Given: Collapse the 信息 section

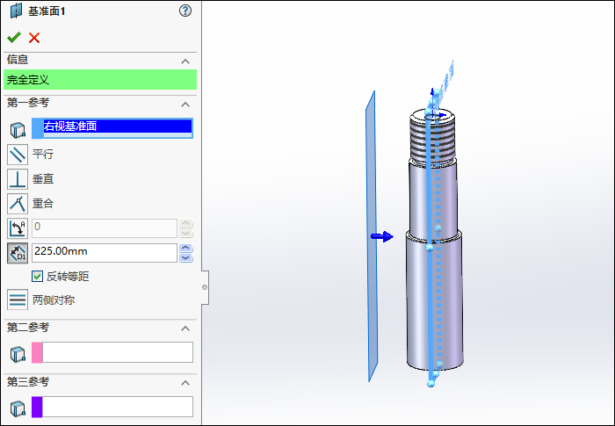Looking at the screenshot, I should pos(185,61).
